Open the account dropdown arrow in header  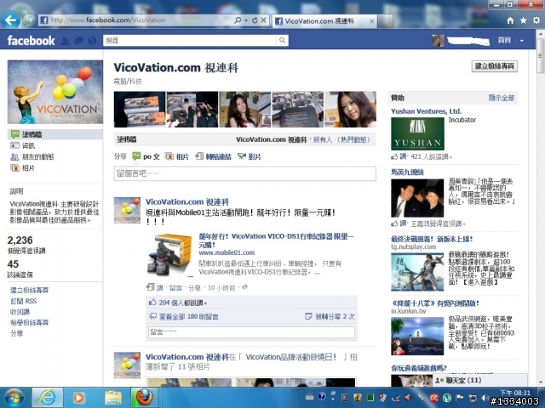(522, 41)
